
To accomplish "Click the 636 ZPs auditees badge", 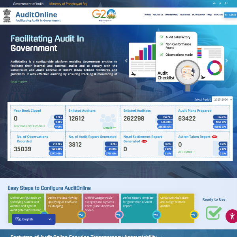I will tap(165, 117).
